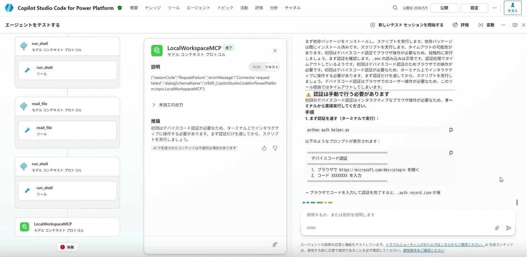Click the agent name Copilot Studio Code for Power Platform
This screenshot has width=527, height=257.
click(66, 8)
